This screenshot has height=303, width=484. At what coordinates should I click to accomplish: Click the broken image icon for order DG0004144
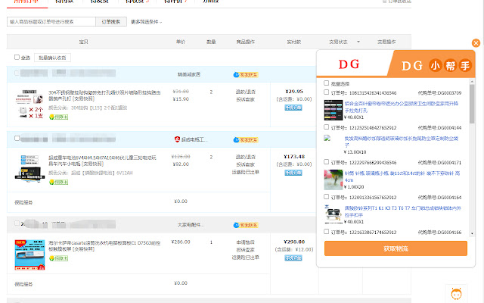pyautogui.click(x=327, y=138)
